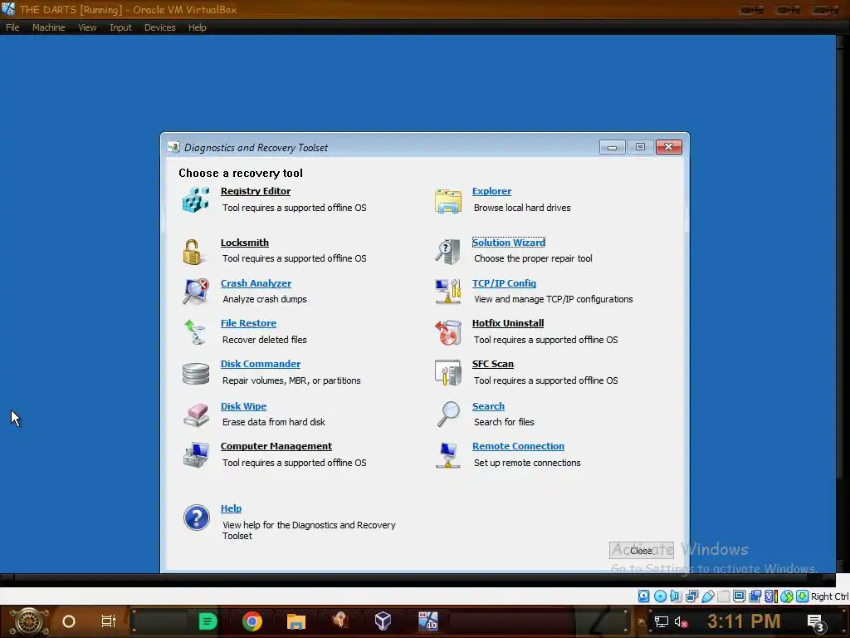Click the blue Help question-mark icon
This screenshot has width=850, height=638.
[196, 518]
